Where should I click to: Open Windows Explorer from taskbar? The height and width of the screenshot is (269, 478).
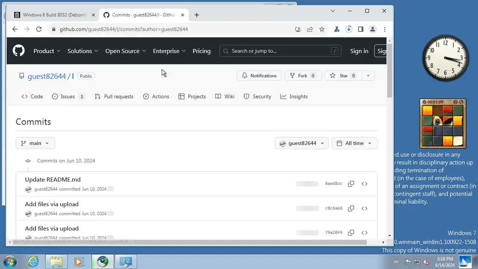point(56,262)
